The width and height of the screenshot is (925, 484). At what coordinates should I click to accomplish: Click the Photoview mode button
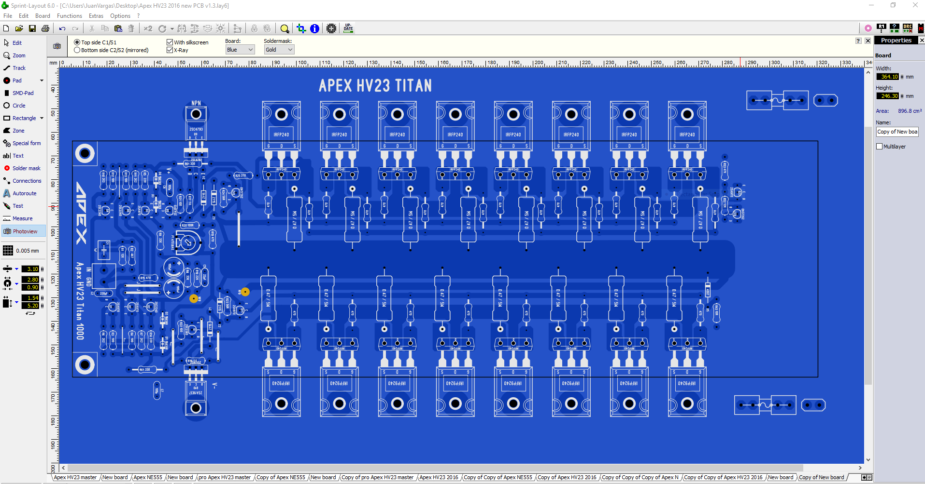coord(24,231)
